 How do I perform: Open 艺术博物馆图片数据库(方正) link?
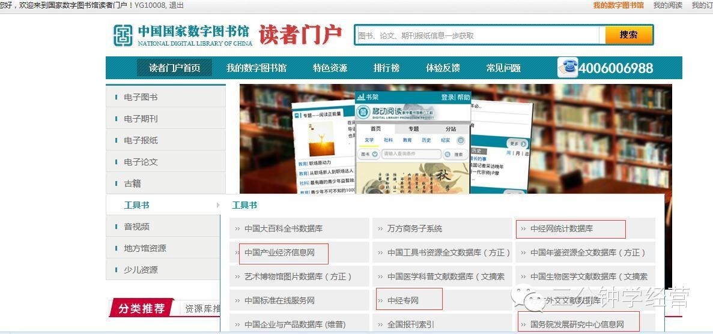tap(299, 276)
